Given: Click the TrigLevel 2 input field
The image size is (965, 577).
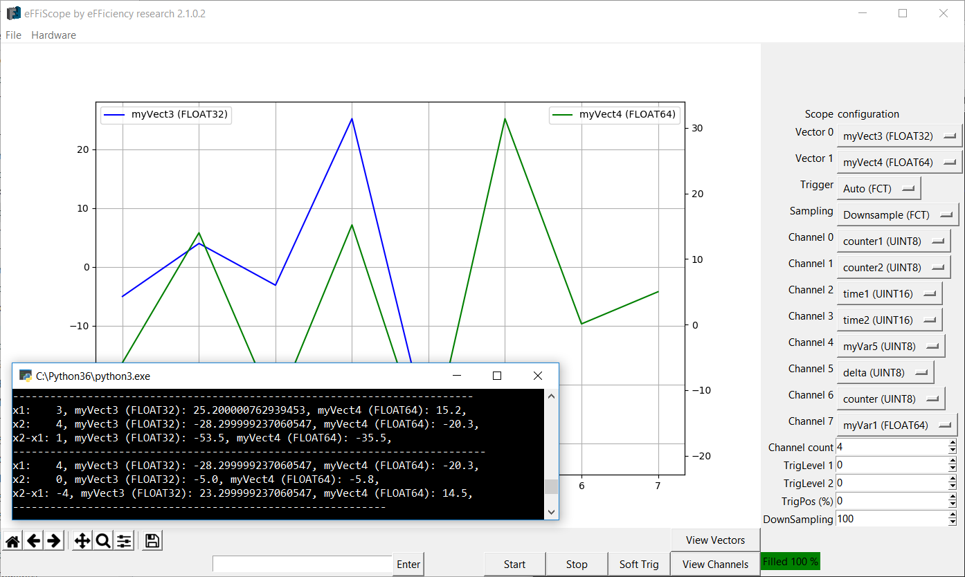Looking at the screenshot, I should pos(892,483).
